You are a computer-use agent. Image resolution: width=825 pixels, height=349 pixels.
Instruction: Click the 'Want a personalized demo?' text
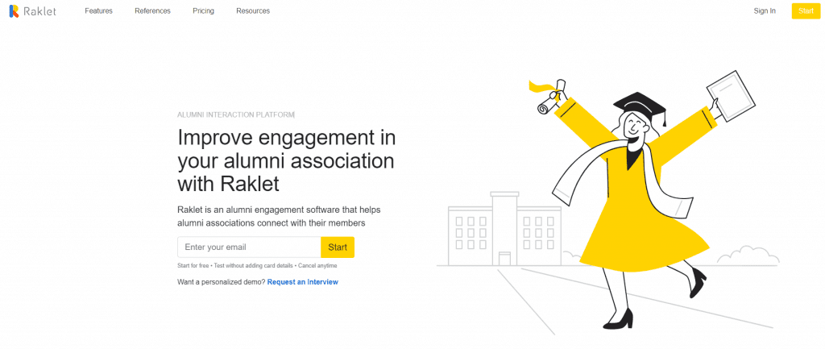(x=222, y=282)
